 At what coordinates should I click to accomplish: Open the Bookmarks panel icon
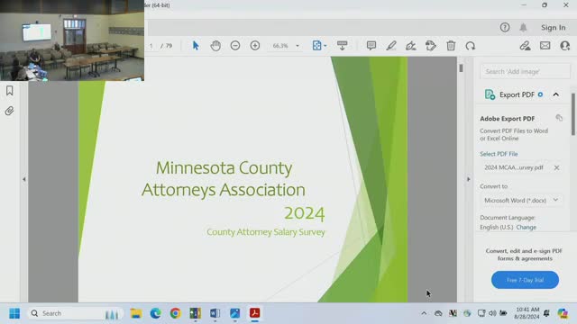(x=10, y=91)
